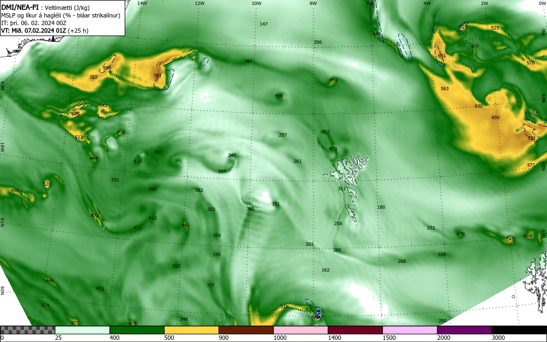This screenshot has height=342, width=547.
Task: Select the 678 value on the map
Action: tap(75, 114)
